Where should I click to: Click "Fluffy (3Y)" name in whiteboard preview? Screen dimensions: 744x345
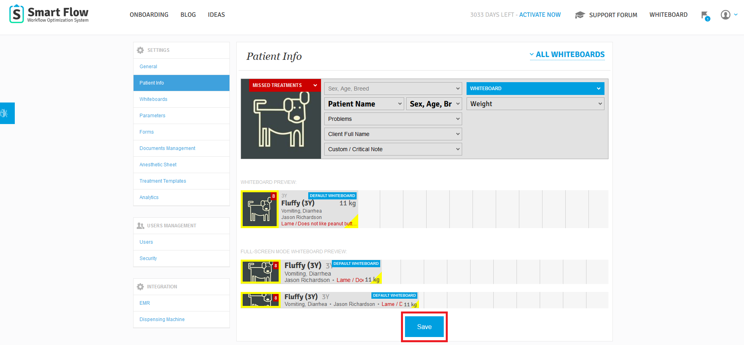pos(298,203)
